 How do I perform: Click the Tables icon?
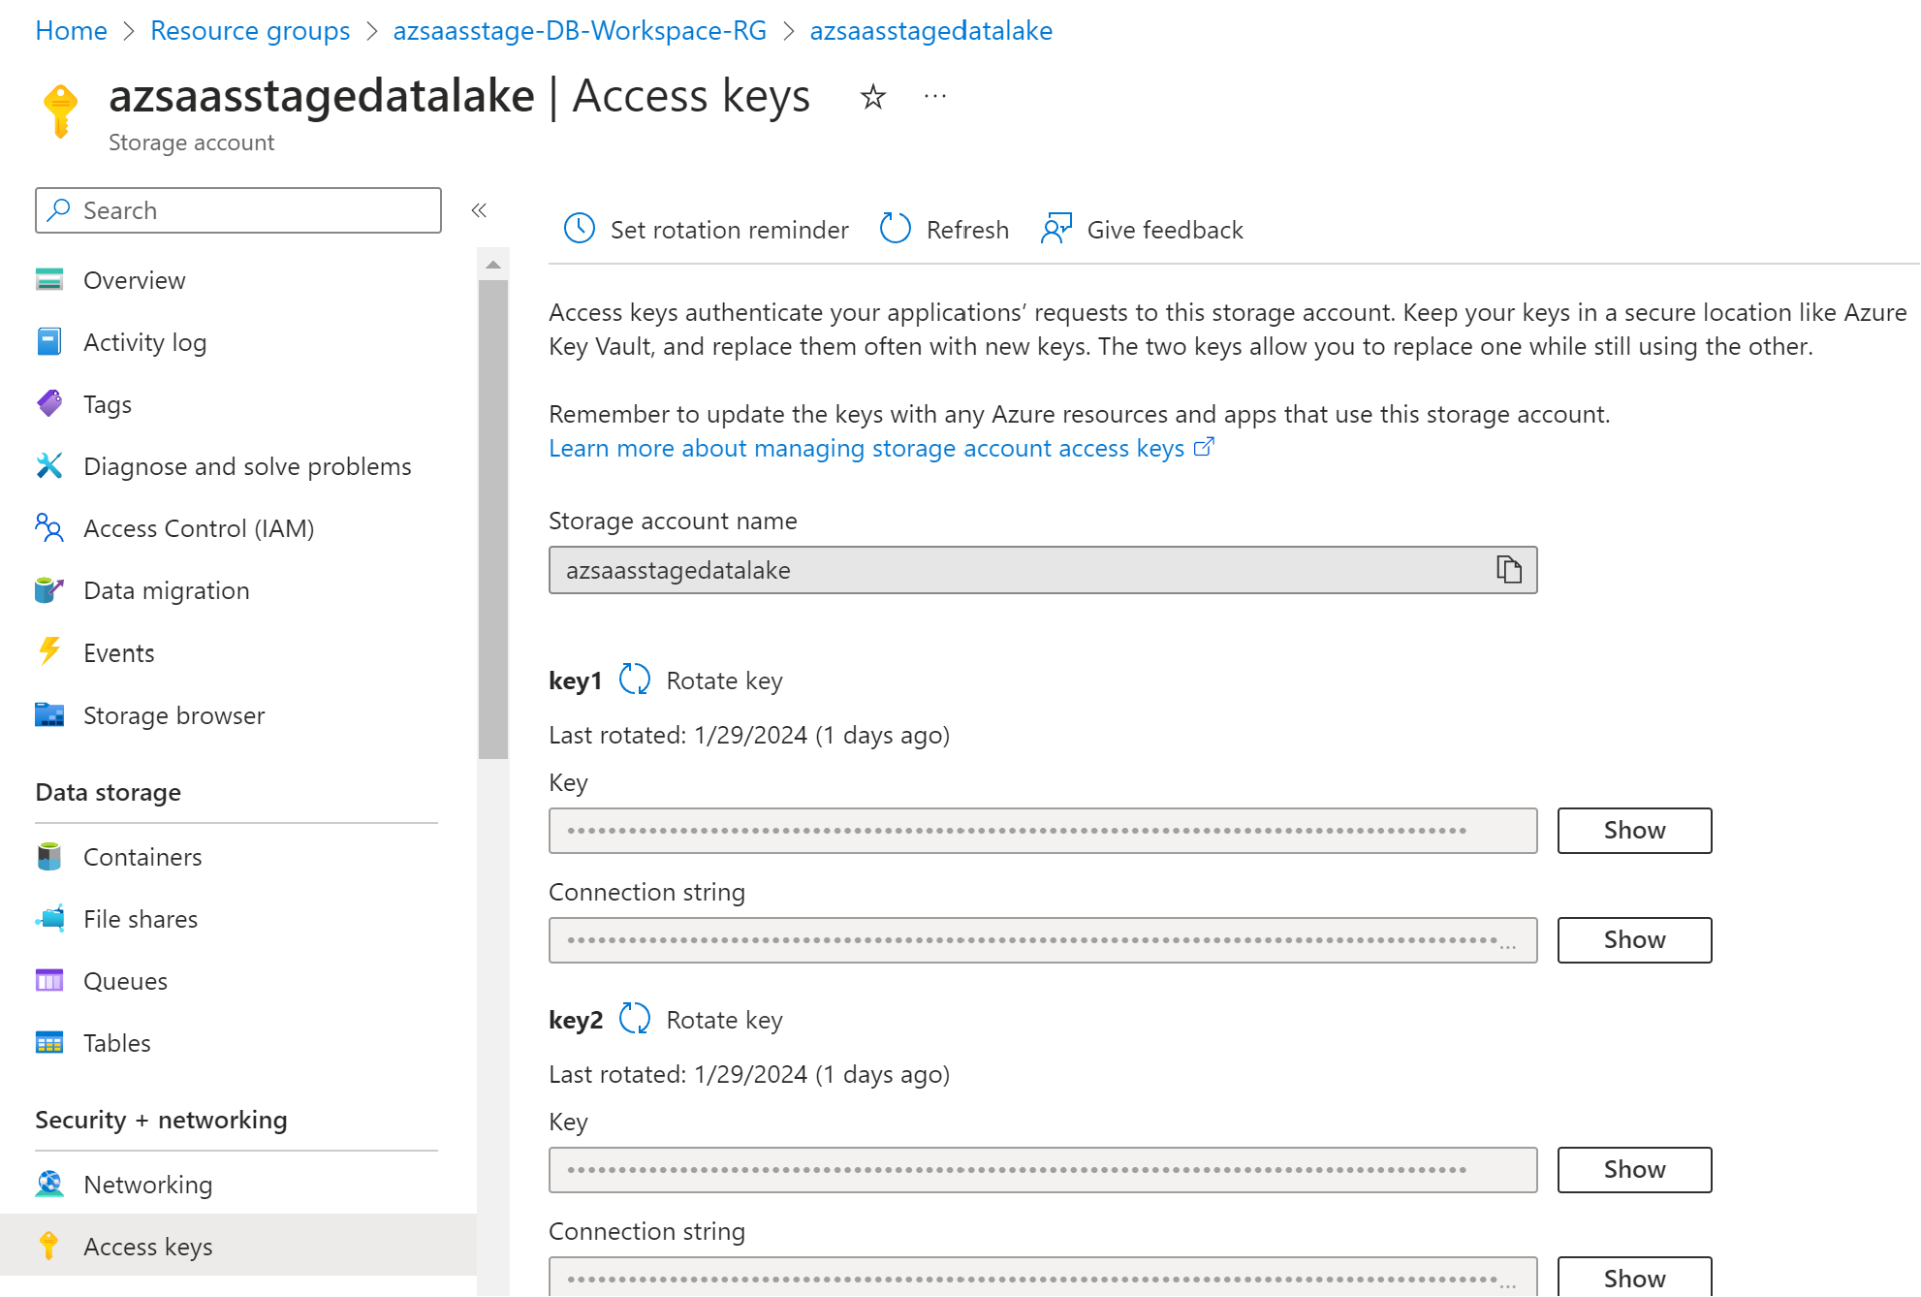click(x=49, y=1043)
